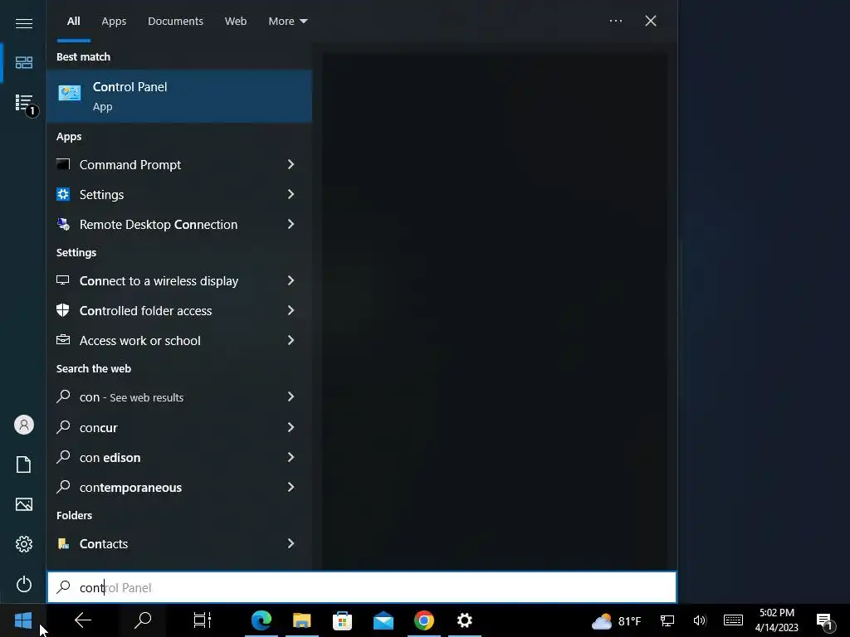Expand Access work or school arrow
Viewport: 850px width, 637px height.
291,339
